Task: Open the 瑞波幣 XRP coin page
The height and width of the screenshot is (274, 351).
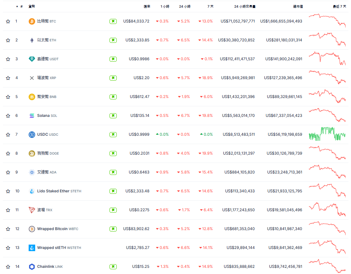Action: pyautogui.click(x=46, y=78)
